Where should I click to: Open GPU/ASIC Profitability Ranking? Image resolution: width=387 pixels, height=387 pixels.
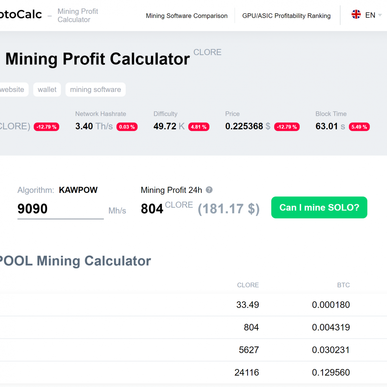click(286, 16)
